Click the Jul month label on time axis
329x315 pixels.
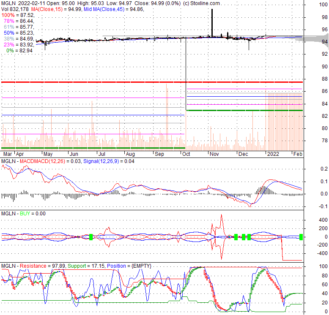(x=102, y=154)
